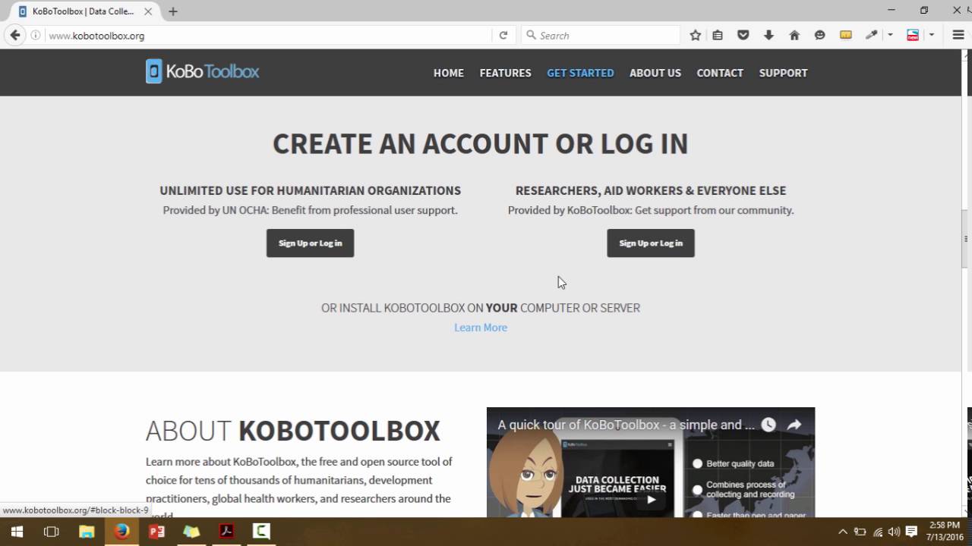The height and width of the screenshot is (546, 972).
Task: Expand the screenshot extension dropdown arrow
Action: click(x=932, y=35)
